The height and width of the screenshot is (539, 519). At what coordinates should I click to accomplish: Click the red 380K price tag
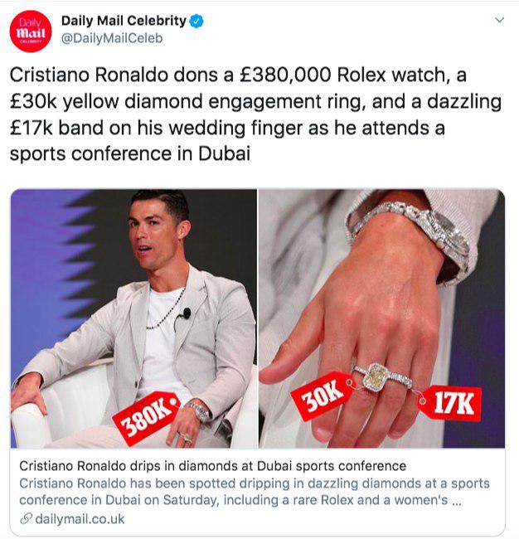[147, 418]
